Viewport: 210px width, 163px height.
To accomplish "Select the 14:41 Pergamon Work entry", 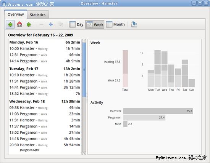I will (45, 87).
